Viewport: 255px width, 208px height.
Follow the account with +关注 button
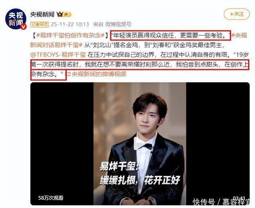pyautogui.click(x=237, y=14)
